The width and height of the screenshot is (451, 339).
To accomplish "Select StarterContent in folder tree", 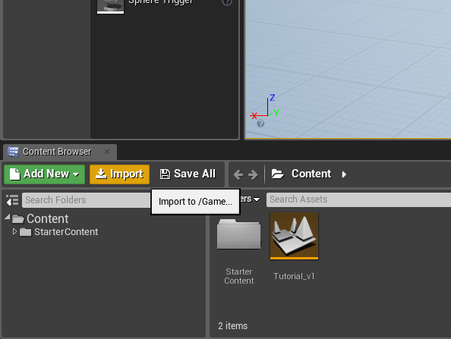I will tap(66, 232).
